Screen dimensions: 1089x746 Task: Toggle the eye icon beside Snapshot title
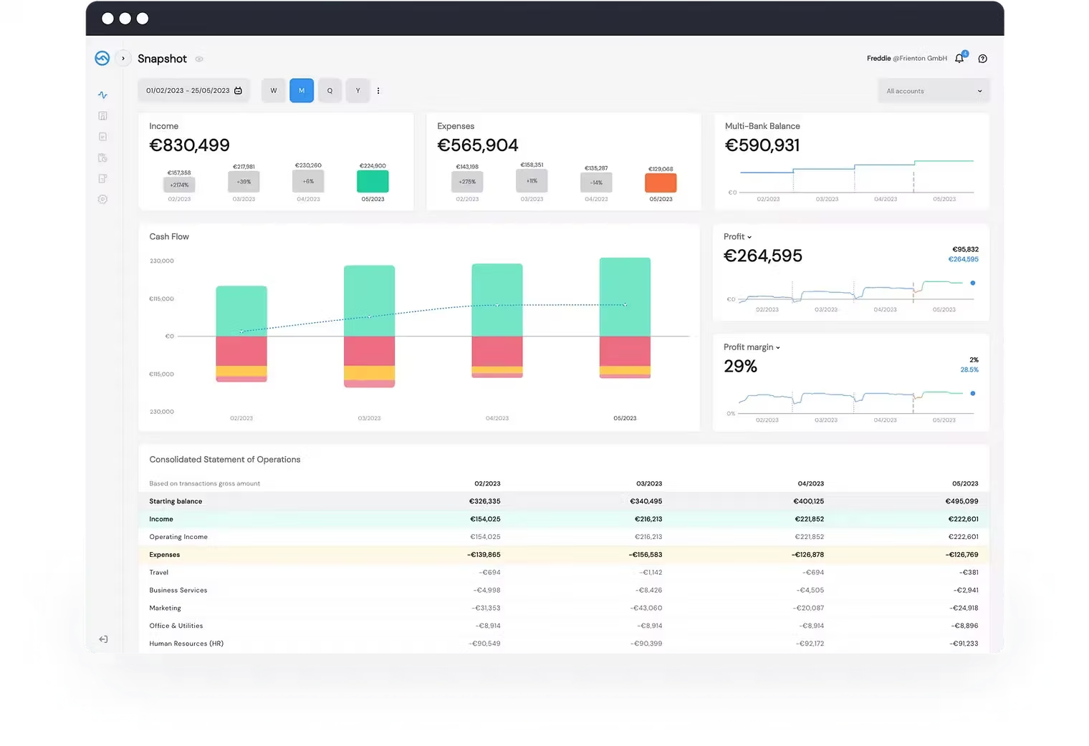pyautogui.click(x=199, y=59)
